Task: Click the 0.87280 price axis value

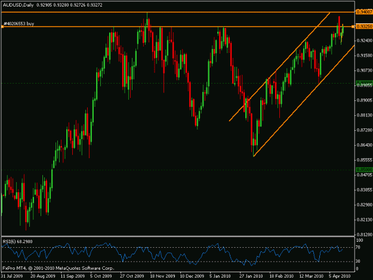Action: tap(365, 130)
